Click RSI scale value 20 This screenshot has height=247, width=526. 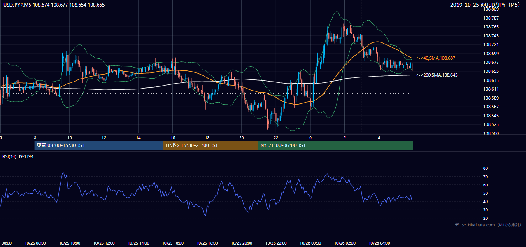click(x=485, y=218)
